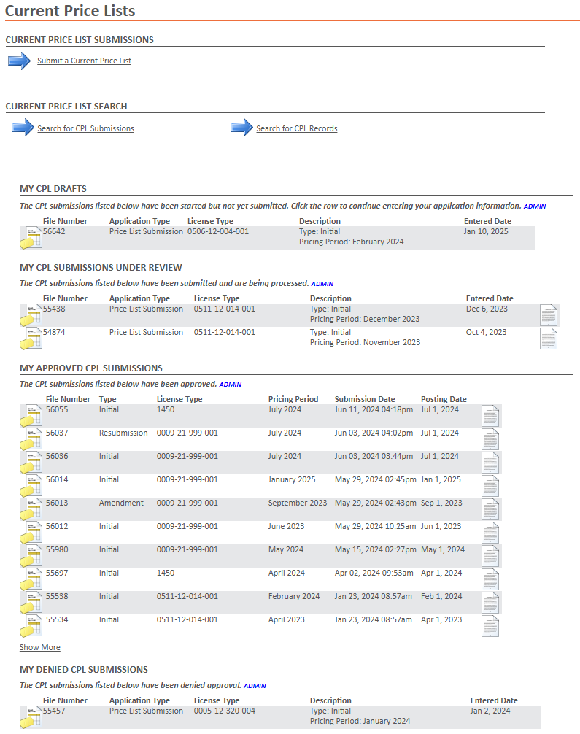The image size is (580, 734).
Task: Click ADMIN link in Submissions Under Review section
Action: pyautogui.click(x=322, y=284)
